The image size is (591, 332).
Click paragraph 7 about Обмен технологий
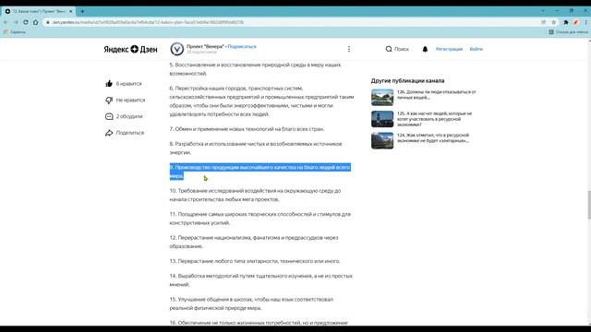click(x=247, y=129)
